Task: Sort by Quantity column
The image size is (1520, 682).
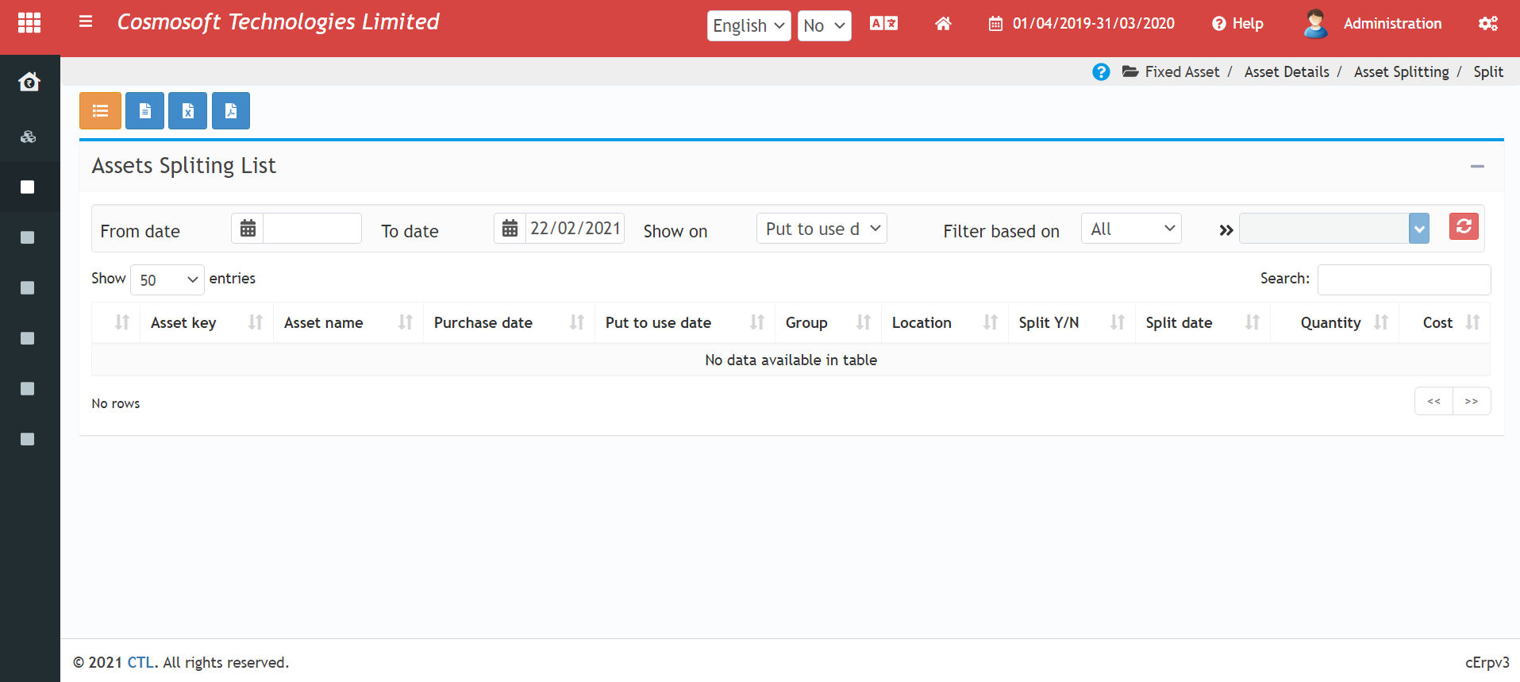Action: pos(1334,322)
